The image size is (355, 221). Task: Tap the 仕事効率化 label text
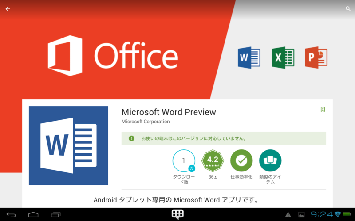(x=241, y=177)
